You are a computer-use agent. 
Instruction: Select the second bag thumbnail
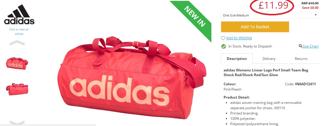tap(17, 89)
